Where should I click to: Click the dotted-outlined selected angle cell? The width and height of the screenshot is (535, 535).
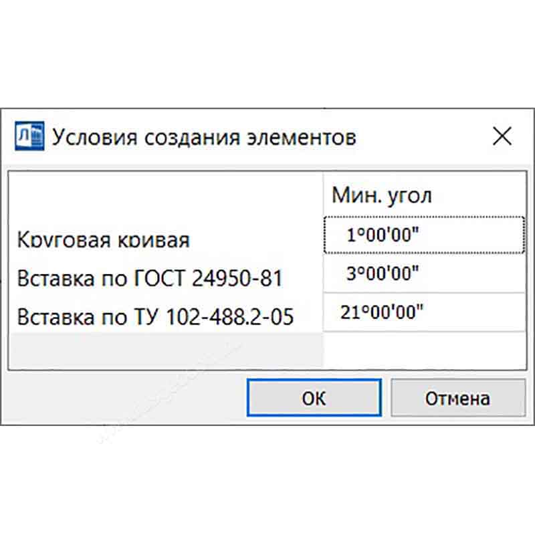pyautogui.click(x=424, y=233)
